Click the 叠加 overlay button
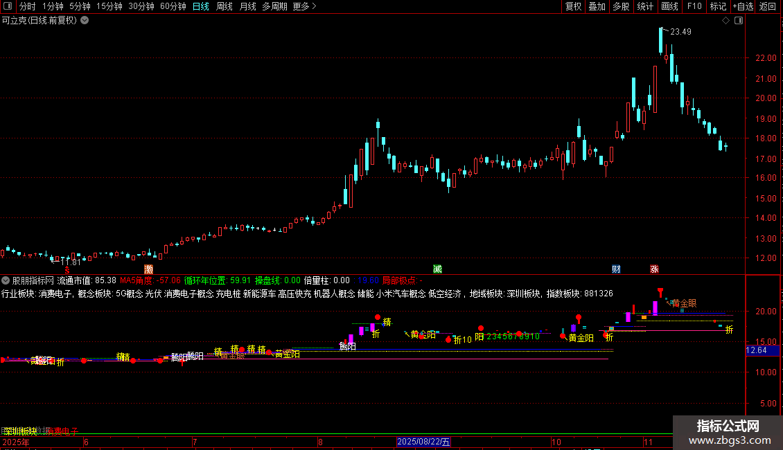The width and height of the screenshot is (783, 450). pos(597,6)
